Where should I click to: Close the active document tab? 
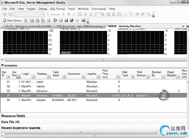[x=187, y=26]
